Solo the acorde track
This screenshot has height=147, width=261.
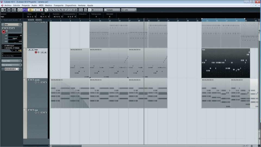point(33,80)
